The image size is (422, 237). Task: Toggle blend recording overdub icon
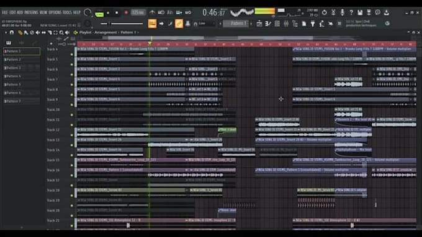[179, 12]
